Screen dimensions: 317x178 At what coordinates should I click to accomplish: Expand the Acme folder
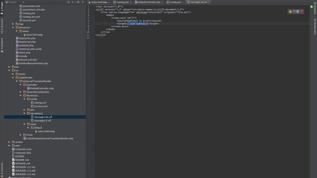point(13,74)
